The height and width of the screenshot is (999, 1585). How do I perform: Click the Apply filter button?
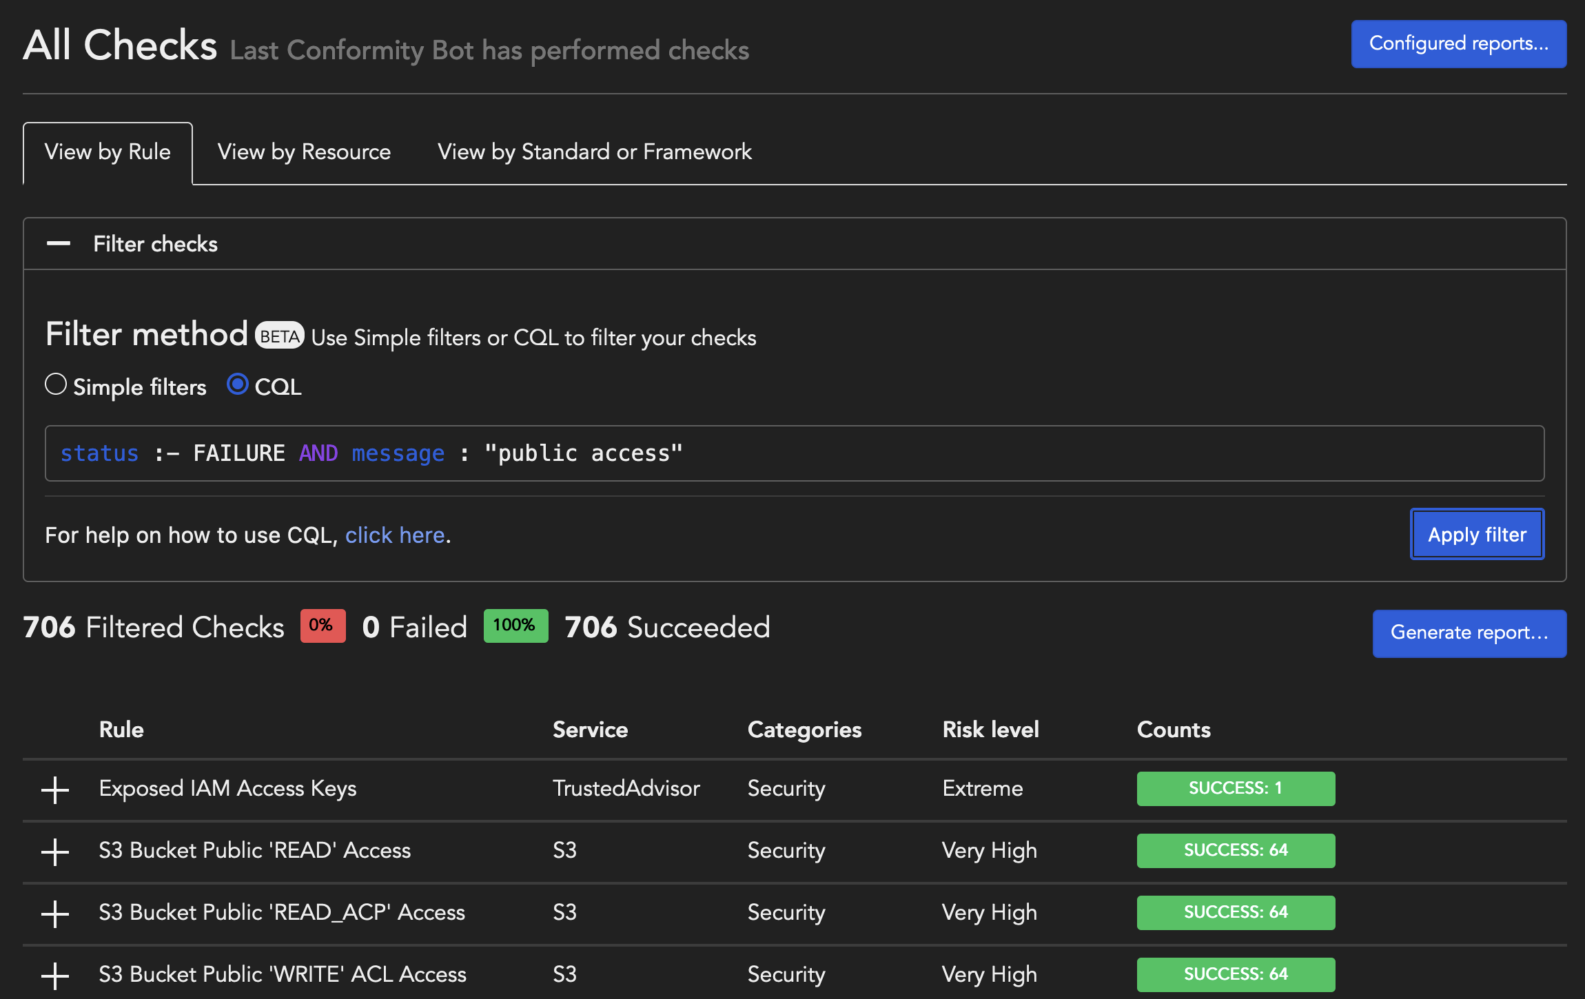(x=1477, y=535)
